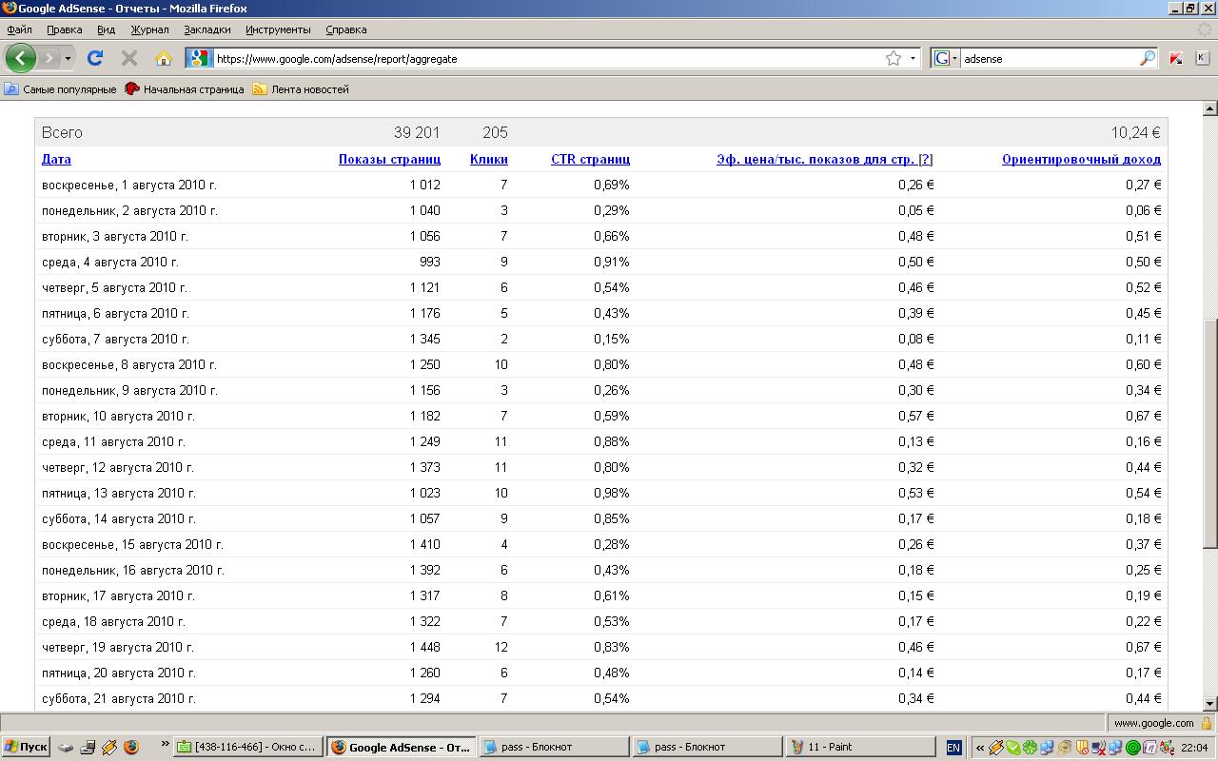Click the address bar URL field
Viewport: 1218px width, 761px height.
click(x=542, y=58)
